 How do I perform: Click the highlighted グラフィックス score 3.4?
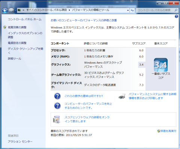tap(141, 65)
